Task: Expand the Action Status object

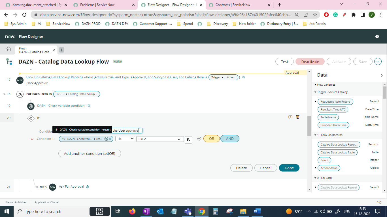Action: click(x=316, y=168)
